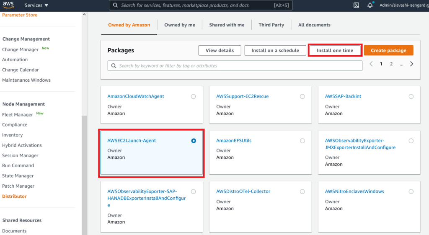Switch to All documents tab

(x=314, y=25)
